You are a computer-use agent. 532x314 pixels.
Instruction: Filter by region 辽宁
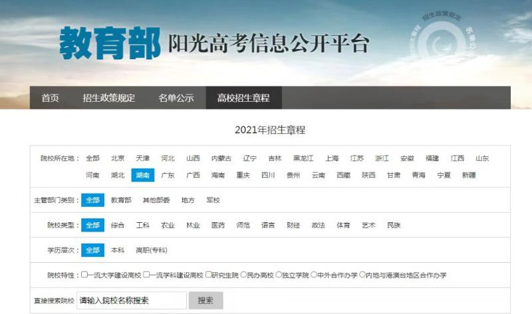[x=250, y=158]
